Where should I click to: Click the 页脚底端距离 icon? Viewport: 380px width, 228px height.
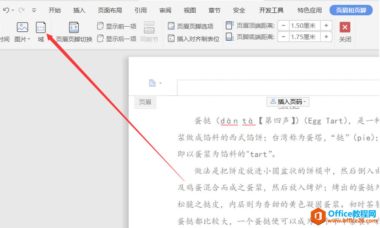pos(229,37)
